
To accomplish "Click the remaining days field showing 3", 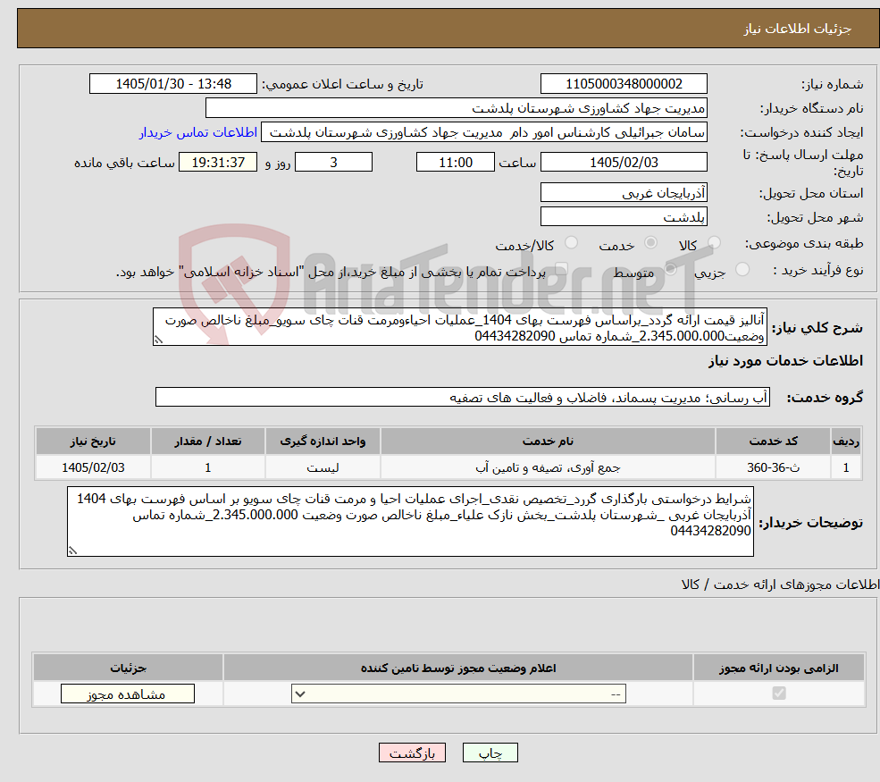I will [x=333, y=163].
